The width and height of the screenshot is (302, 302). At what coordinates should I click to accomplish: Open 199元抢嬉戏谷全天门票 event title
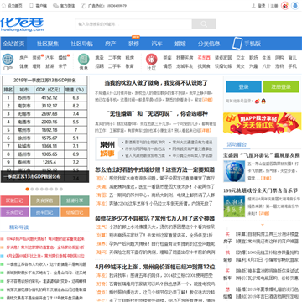coord(260,190)
